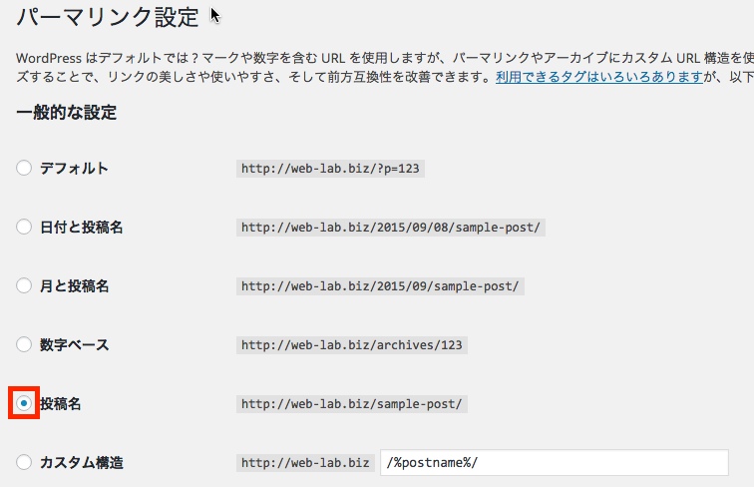The image size is (754, 487).
Task: Click the 2015/09/08/sample-post example URL
Action: click(x=391, y=228)
